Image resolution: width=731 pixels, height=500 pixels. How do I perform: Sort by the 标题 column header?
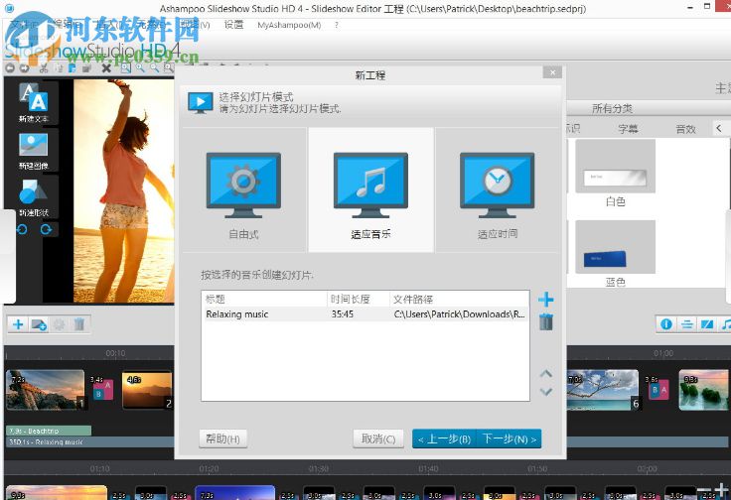(x=264, y=299)
